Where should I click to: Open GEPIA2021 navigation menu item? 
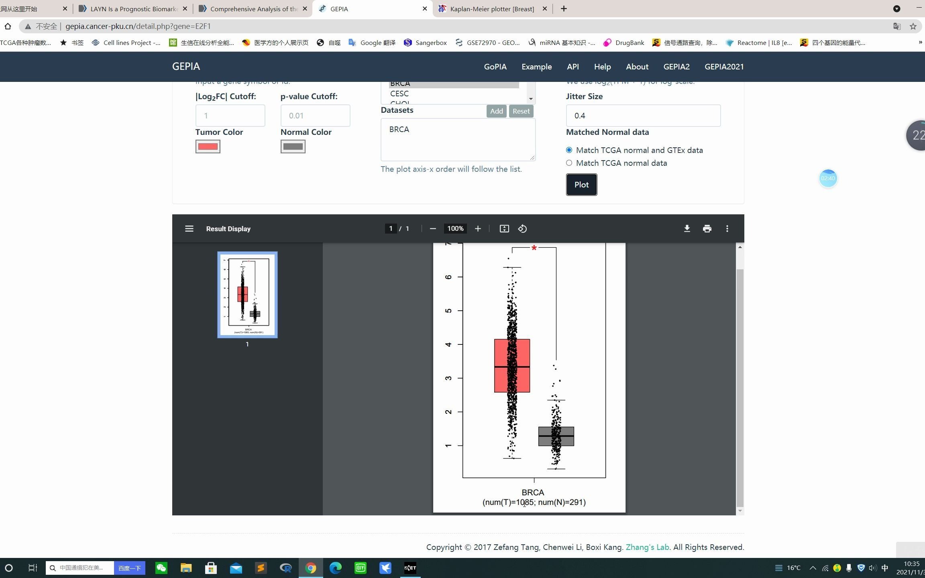(x=724, y=66)
